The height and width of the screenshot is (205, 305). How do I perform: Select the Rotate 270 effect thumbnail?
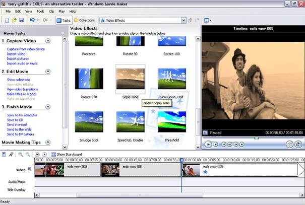(x=89, y=79)
